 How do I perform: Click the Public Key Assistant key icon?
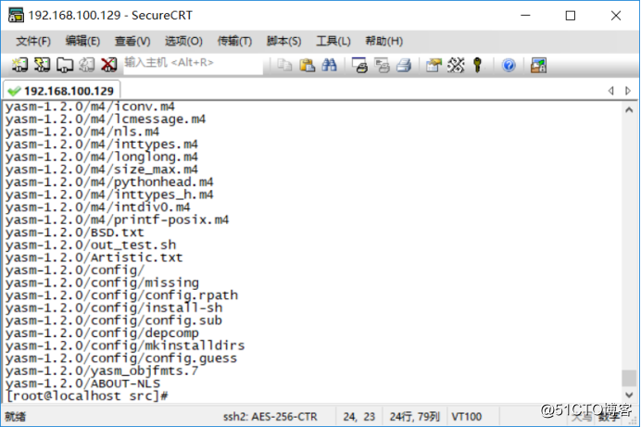[477, 65]
